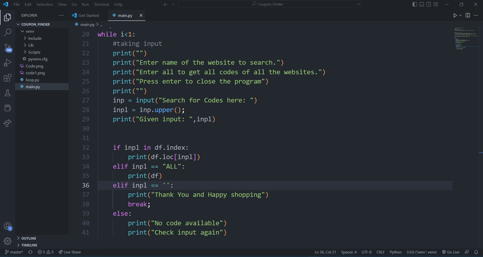The height and width of the screenshot is (257, 483).
Task: Click the Ln 36, Col 21 indicator
Action: point(325,252)
